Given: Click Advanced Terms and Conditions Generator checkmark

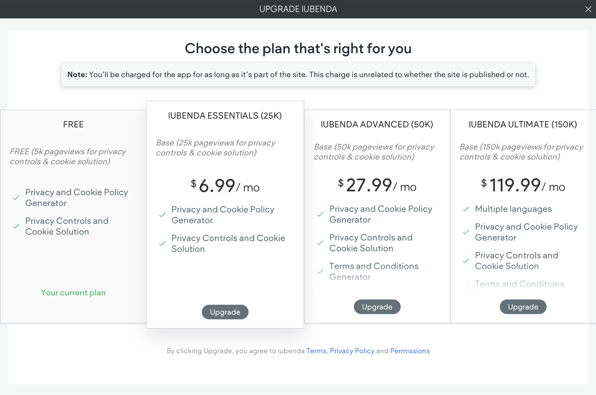Looking at the screenshot, I should tap(320, 272).
